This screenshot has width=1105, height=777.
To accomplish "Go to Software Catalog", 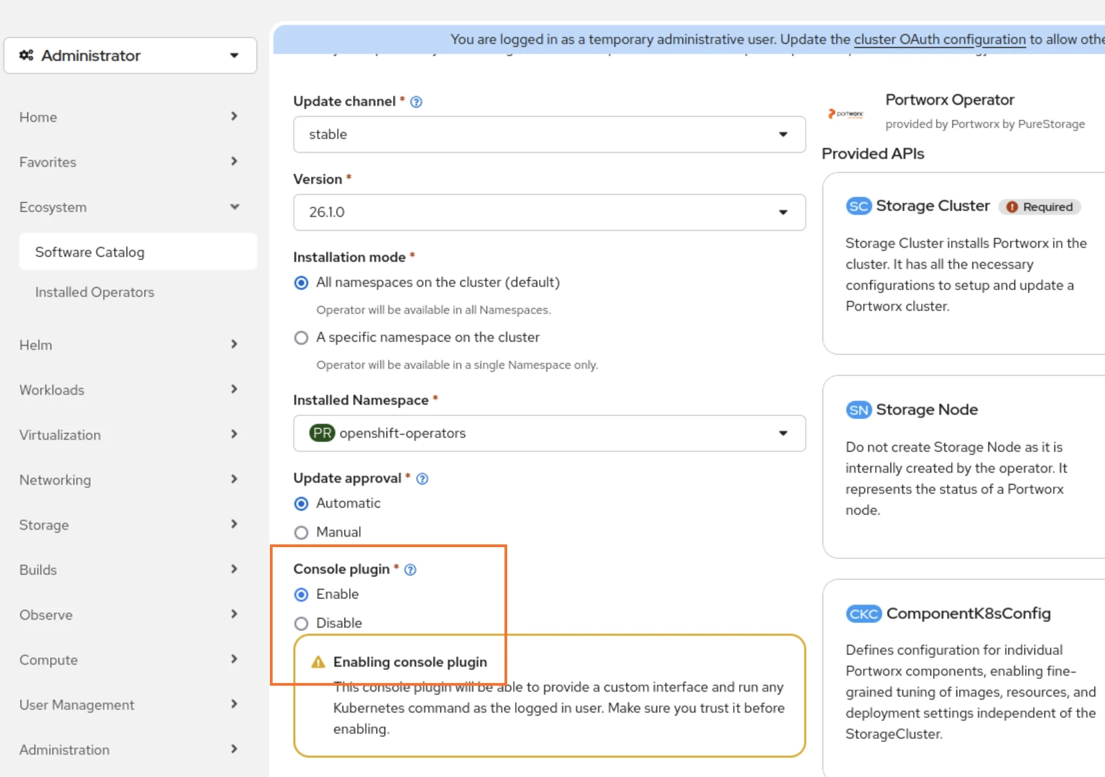I will [x=138, y=252].
